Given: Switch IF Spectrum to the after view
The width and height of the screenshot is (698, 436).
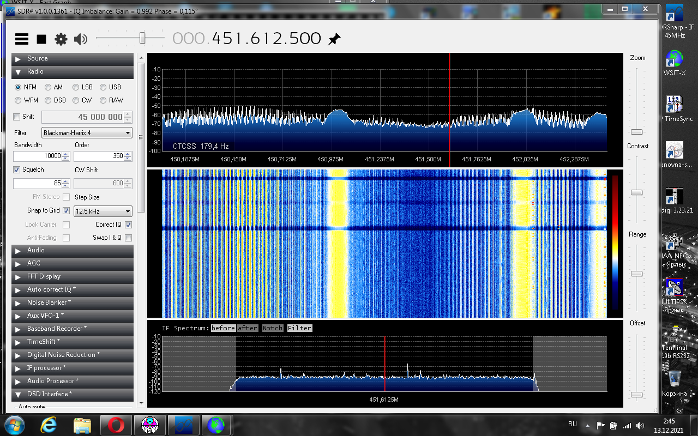Looking at the screenshot, I should pyautogui.click(x=248, y=328).
